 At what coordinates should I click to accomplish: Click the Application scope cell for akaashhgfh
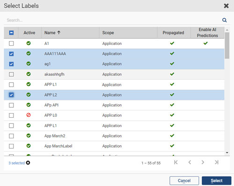(112, 74)
